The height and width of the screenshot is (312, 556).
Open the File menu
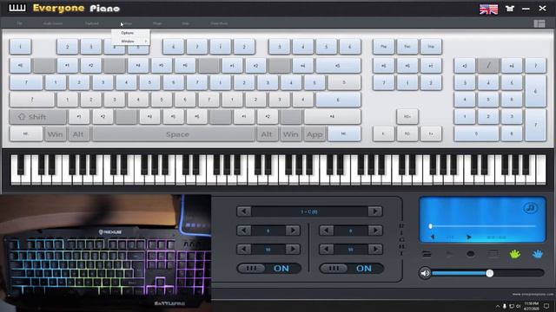(19, 23)
